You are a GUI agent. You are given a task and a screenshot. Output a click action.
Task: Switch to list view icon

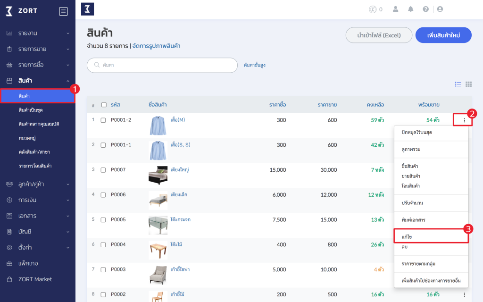458,84
